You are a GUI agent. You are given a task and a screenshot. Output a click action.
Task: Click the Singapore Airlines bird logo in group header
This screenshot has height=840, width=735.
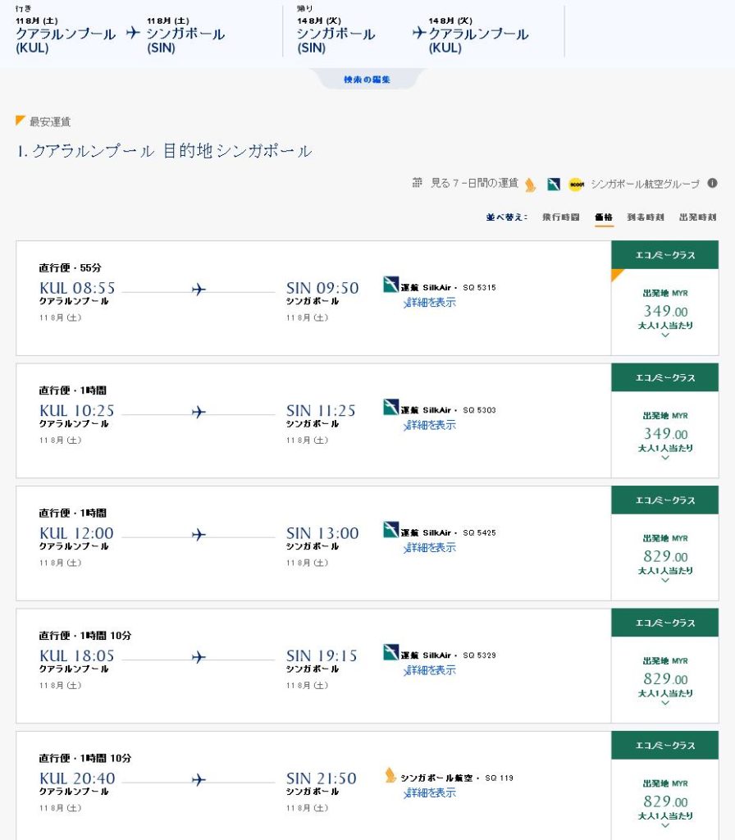pyautogui.click(x=531, y=185)
